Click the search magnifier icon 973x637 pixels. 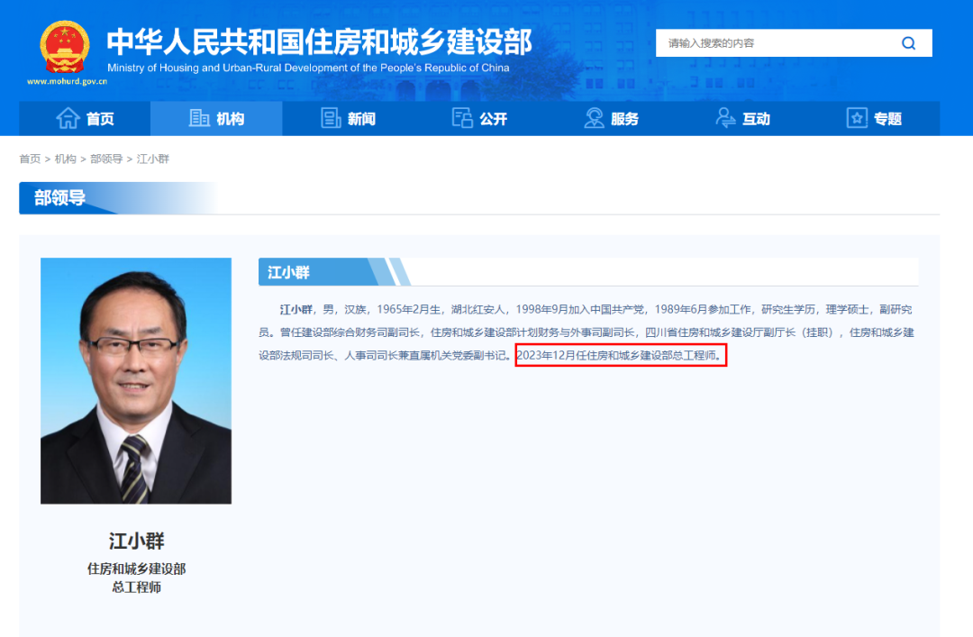[x=910, y=42]
